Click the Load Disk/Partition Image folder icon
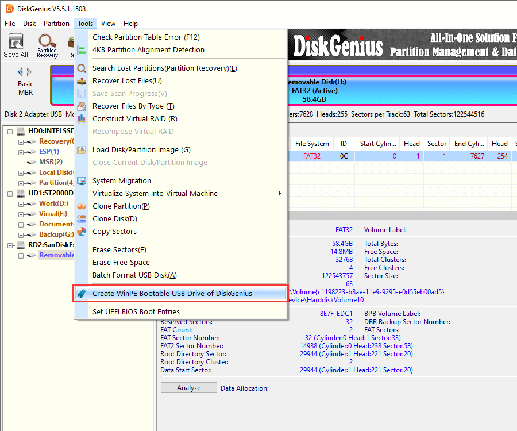Image resolution: width=517 pixels, height=431 pixels. (x=82, y=150)
